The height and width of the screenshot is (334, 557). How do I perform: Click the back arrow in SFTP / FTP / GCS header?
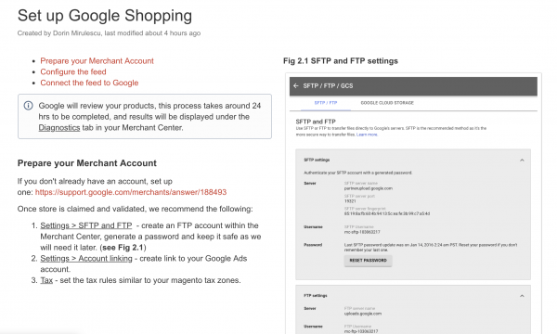(x=296, y=86)
